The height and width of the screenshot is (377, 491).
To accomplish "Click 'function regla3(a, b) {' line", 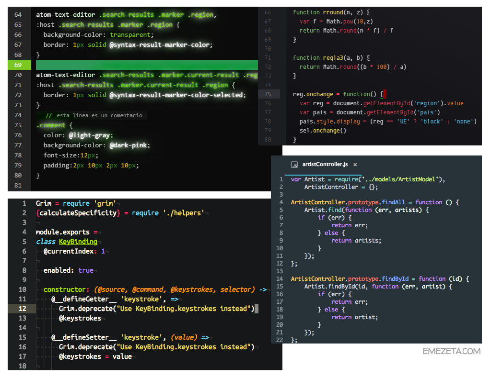I will tap(331, 58).
